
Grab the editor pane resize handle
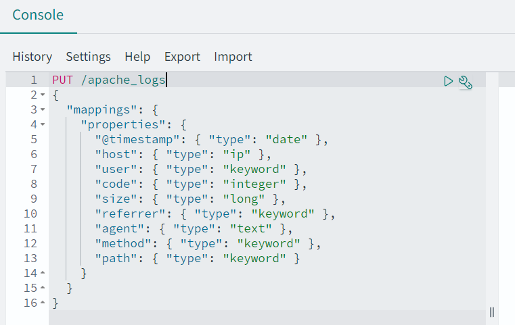(492, 312)
